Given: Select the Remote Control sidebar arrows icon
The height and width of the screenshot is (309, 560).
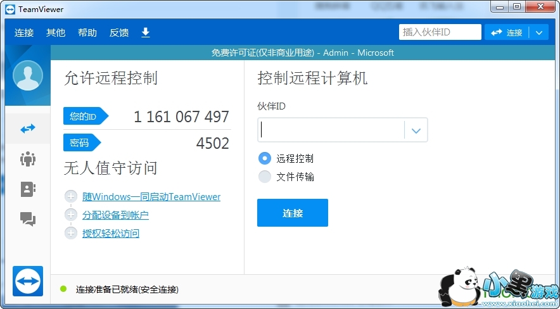Looking at the screenshot, I should click(x=28, y=129).
